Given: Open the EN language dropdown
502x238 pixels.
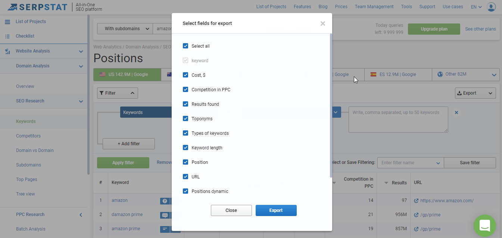Looking at the screenshot, I should tap(476, 7).
